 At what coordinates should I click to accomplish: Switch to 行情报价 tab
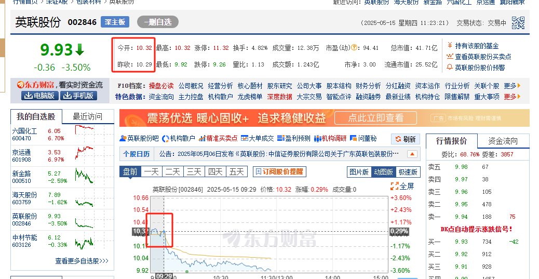(451, 141)
